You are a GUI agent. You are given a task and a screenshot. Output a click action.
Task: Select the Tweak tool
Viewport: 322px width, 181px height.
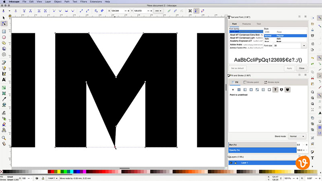[x=4, y=113]
